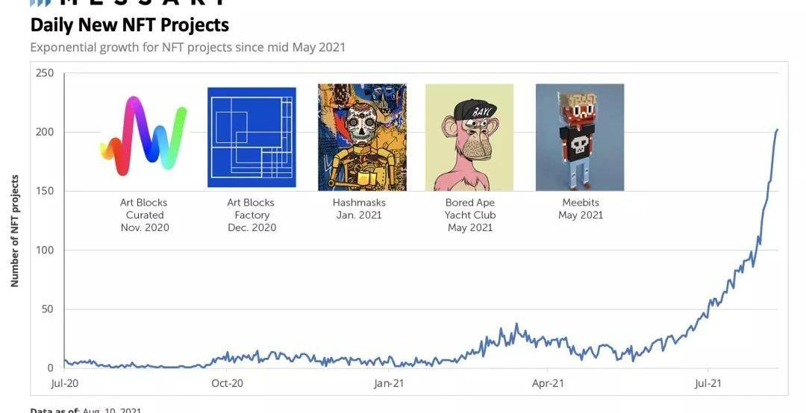Click the Jan-21 x-axis tick label
Screen dimensions: 806x413
click(388, 384)
